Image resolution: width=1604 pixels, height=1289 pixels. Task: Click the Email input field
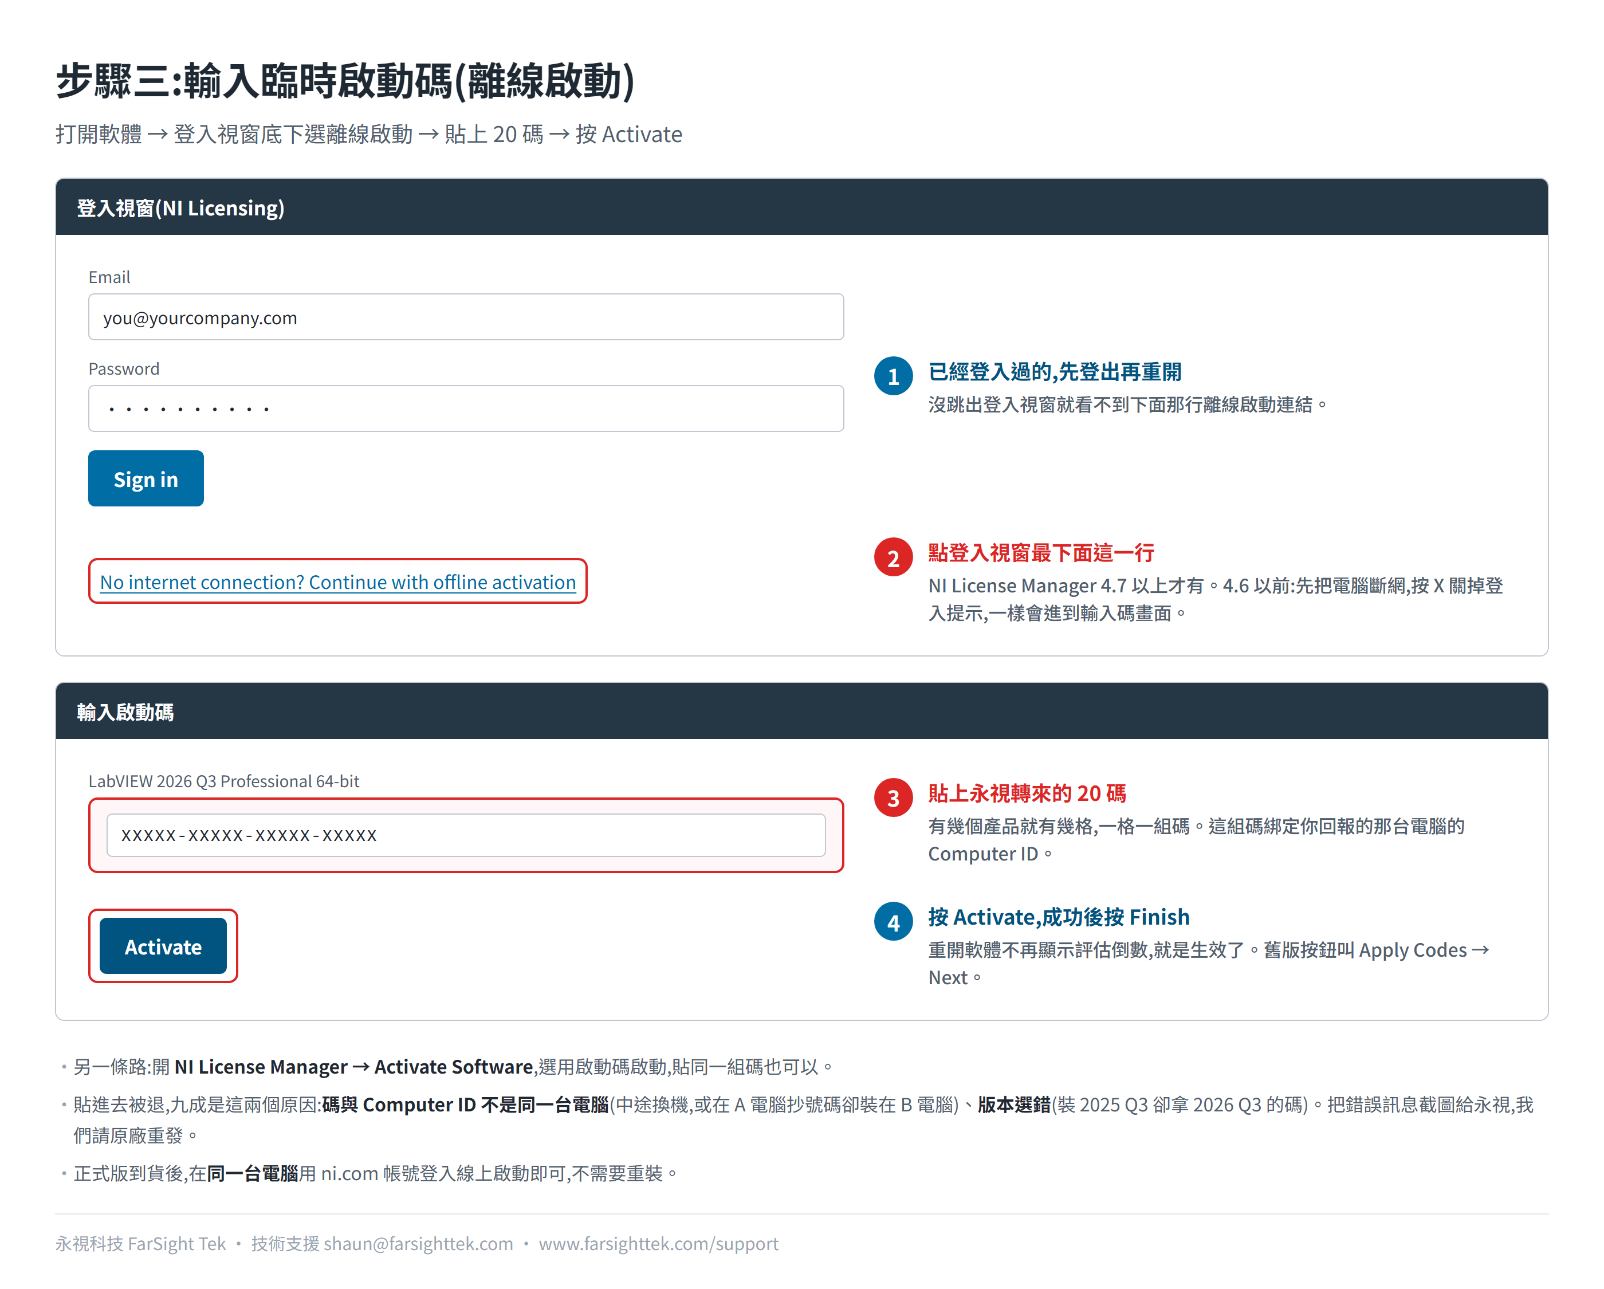[x=466, y=317]
